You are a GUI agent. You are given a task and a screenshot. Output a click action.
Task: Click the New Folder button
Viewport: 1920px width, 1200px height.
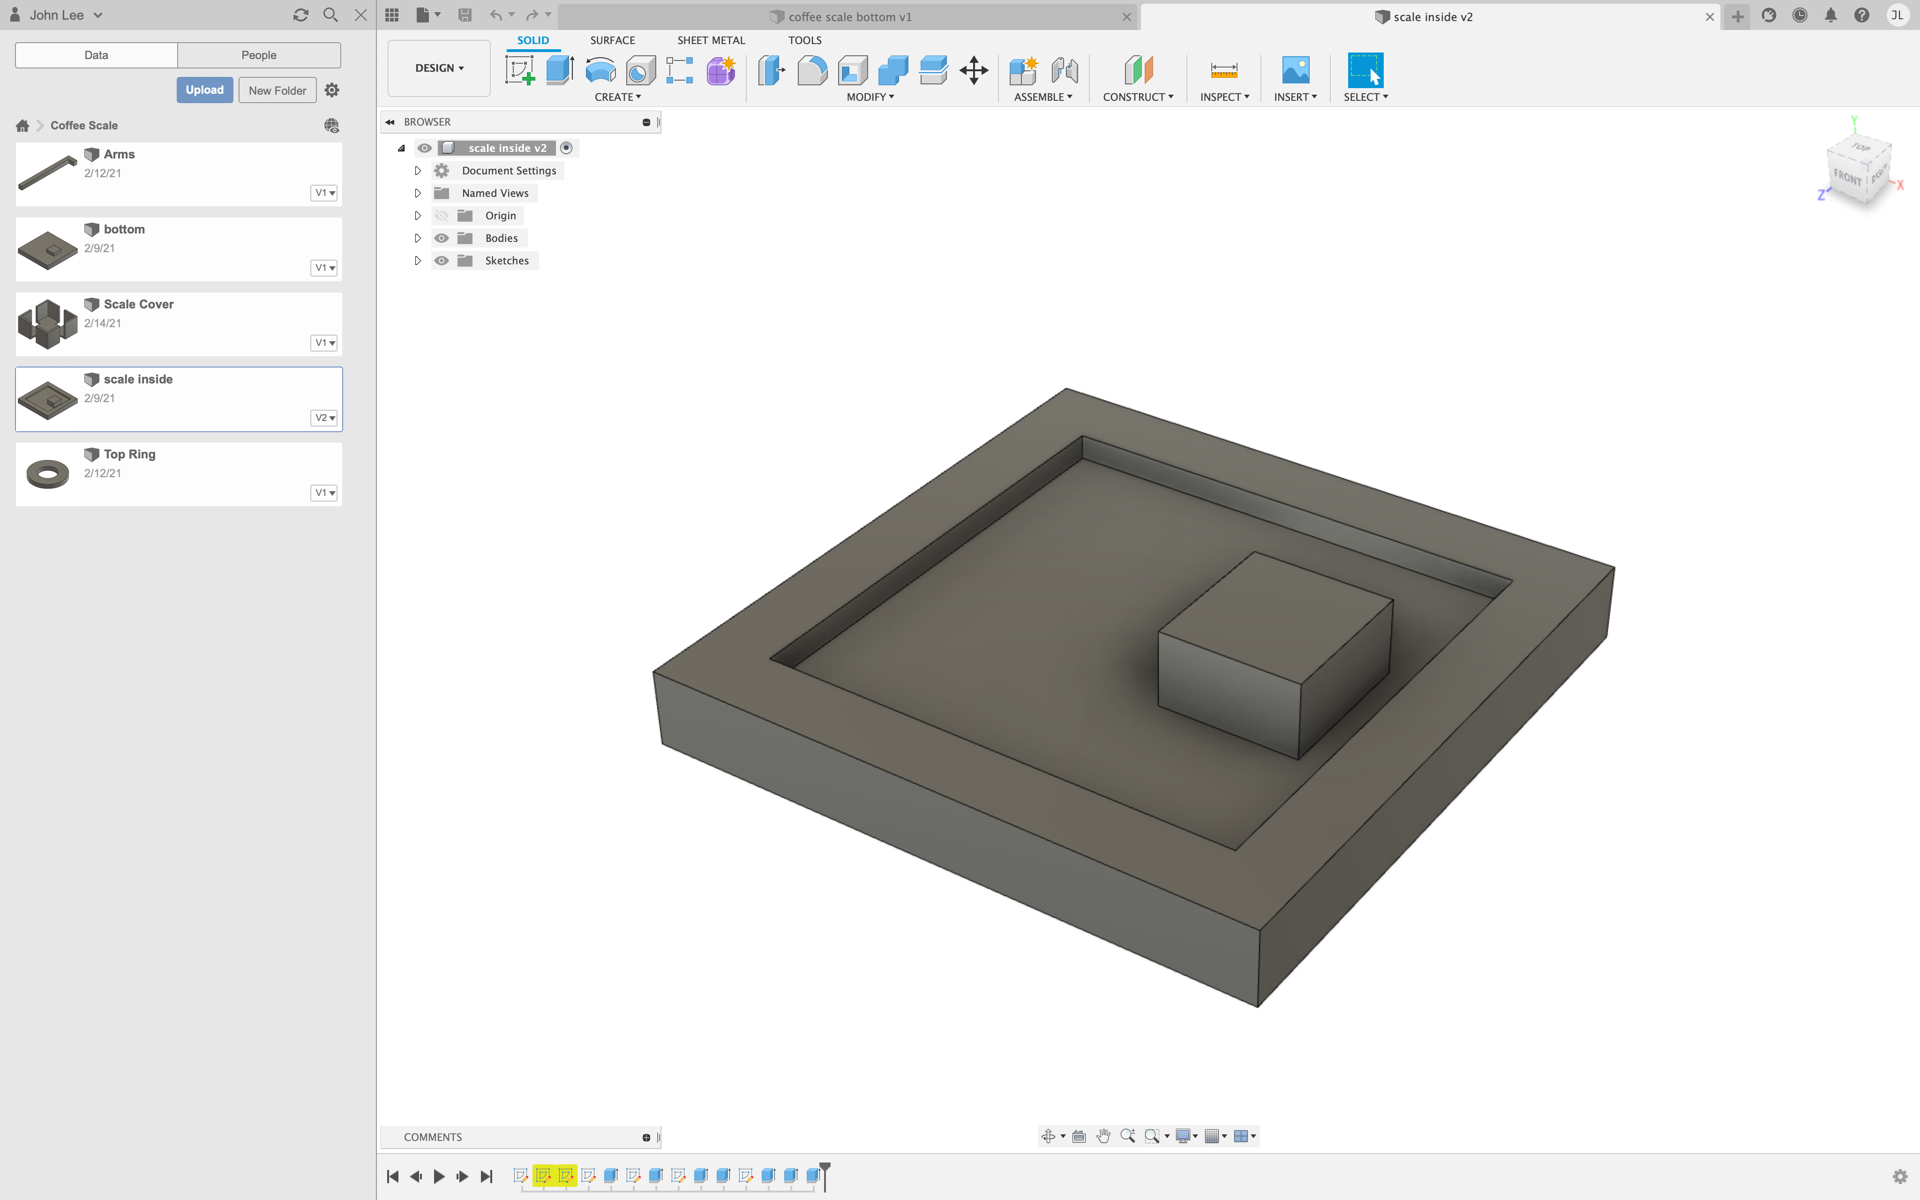(x=277, y=90)
